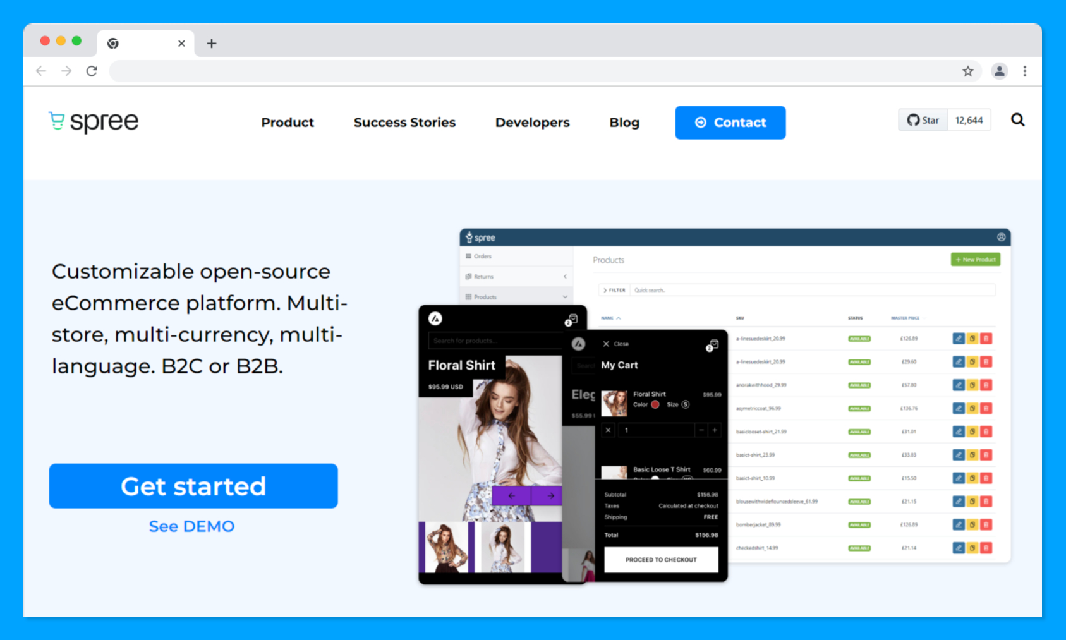Click the Spree logo

click(x=94, y=121)
